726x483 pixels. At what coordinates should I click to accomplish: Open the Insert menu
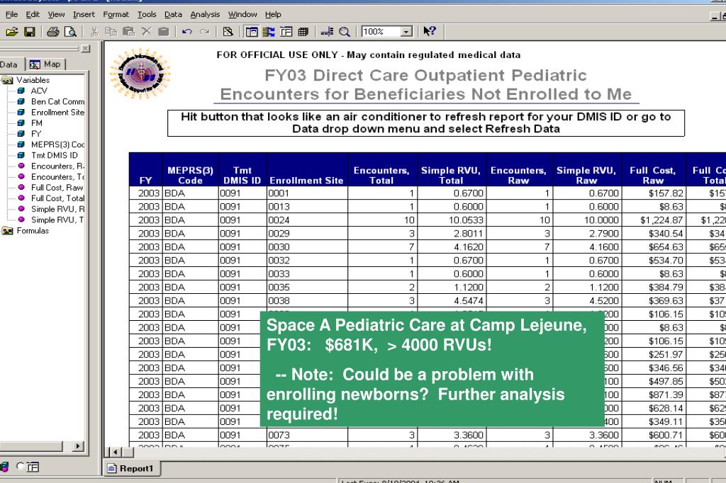pyautogui.click(x=84, y=14)
